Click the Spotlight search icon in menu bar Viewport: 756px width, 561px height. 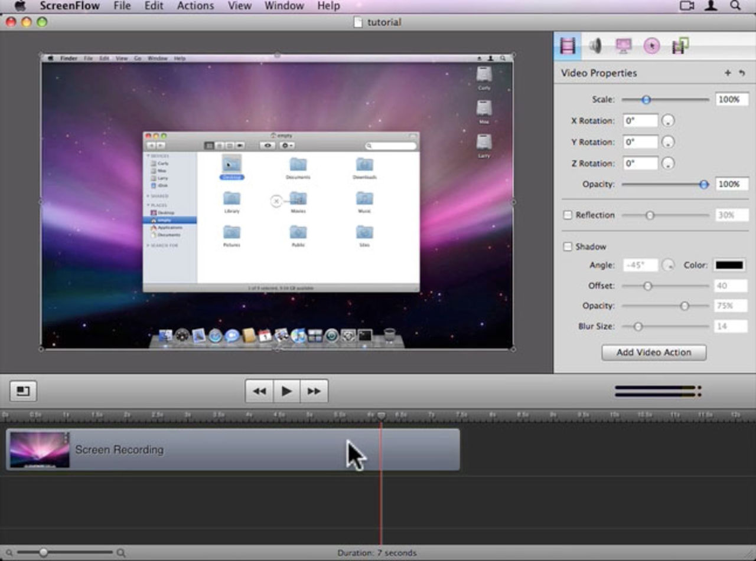[x=735, y=6]
